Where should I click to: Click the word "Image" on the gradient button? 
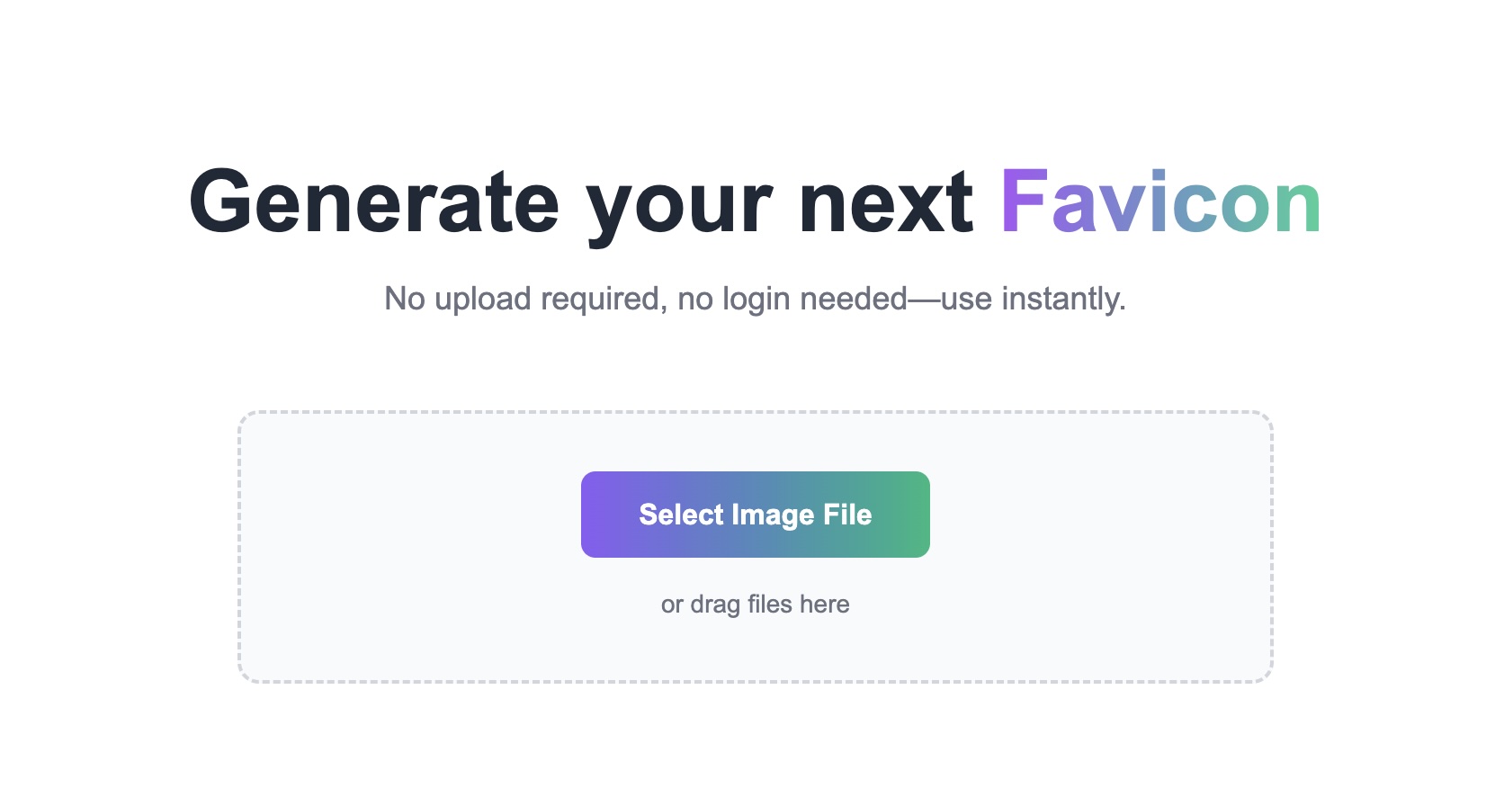[x=773, y=515]
